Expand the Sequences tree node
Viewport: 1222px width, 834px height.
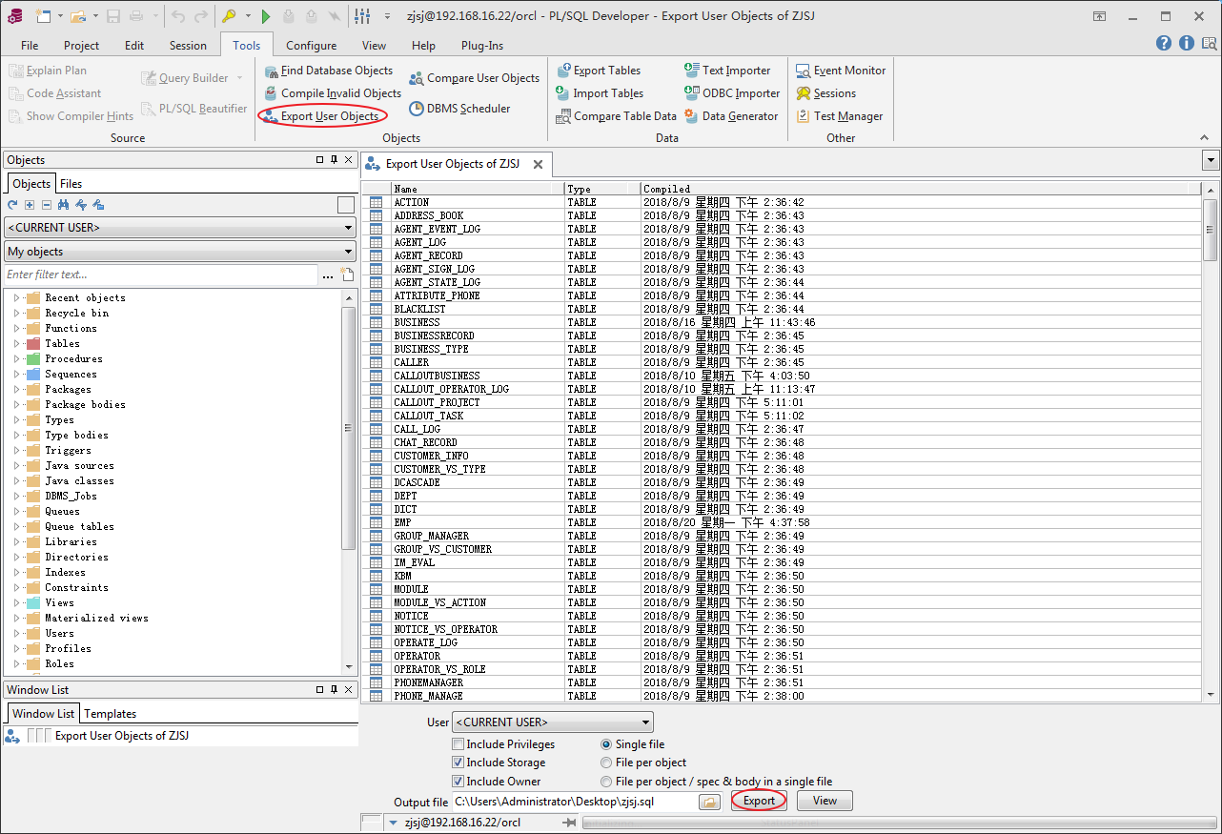[16, 375]
